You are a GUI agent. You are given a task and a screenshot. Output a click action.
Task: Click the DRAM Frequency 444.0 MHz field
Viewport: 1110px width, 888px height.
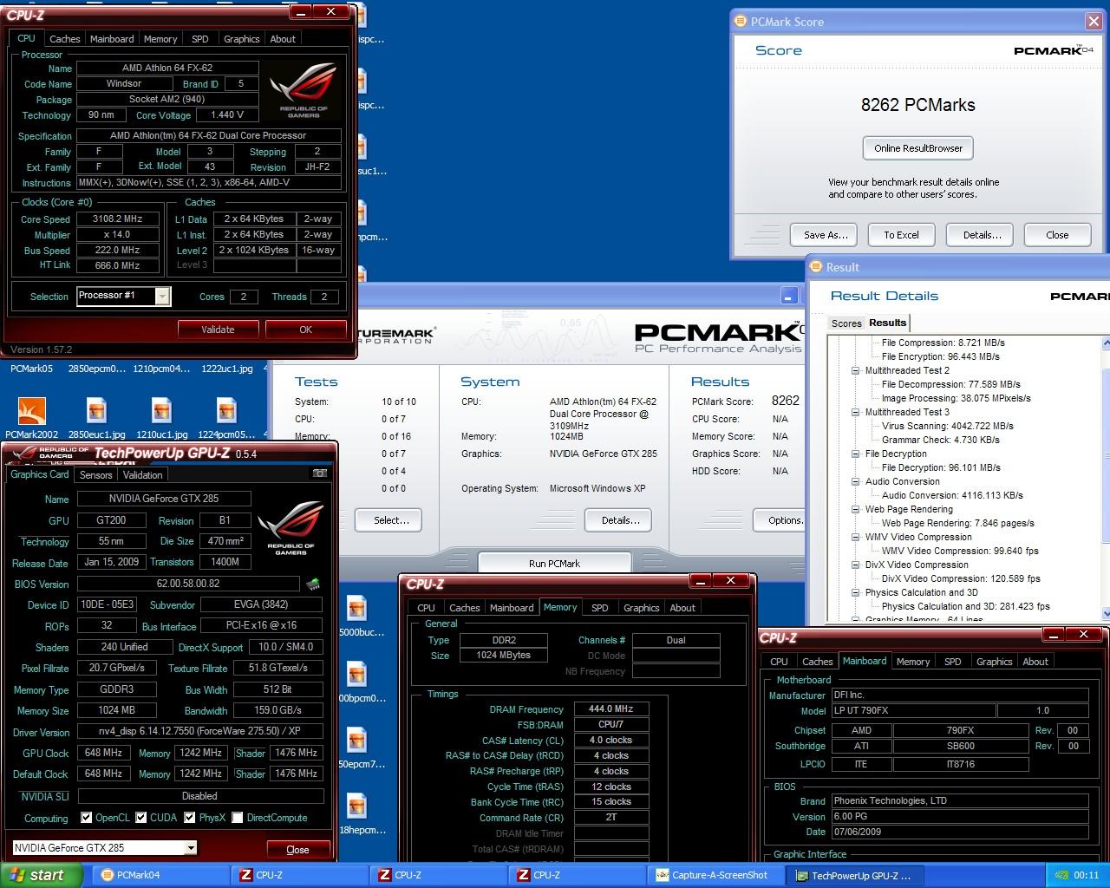[610, 709]
